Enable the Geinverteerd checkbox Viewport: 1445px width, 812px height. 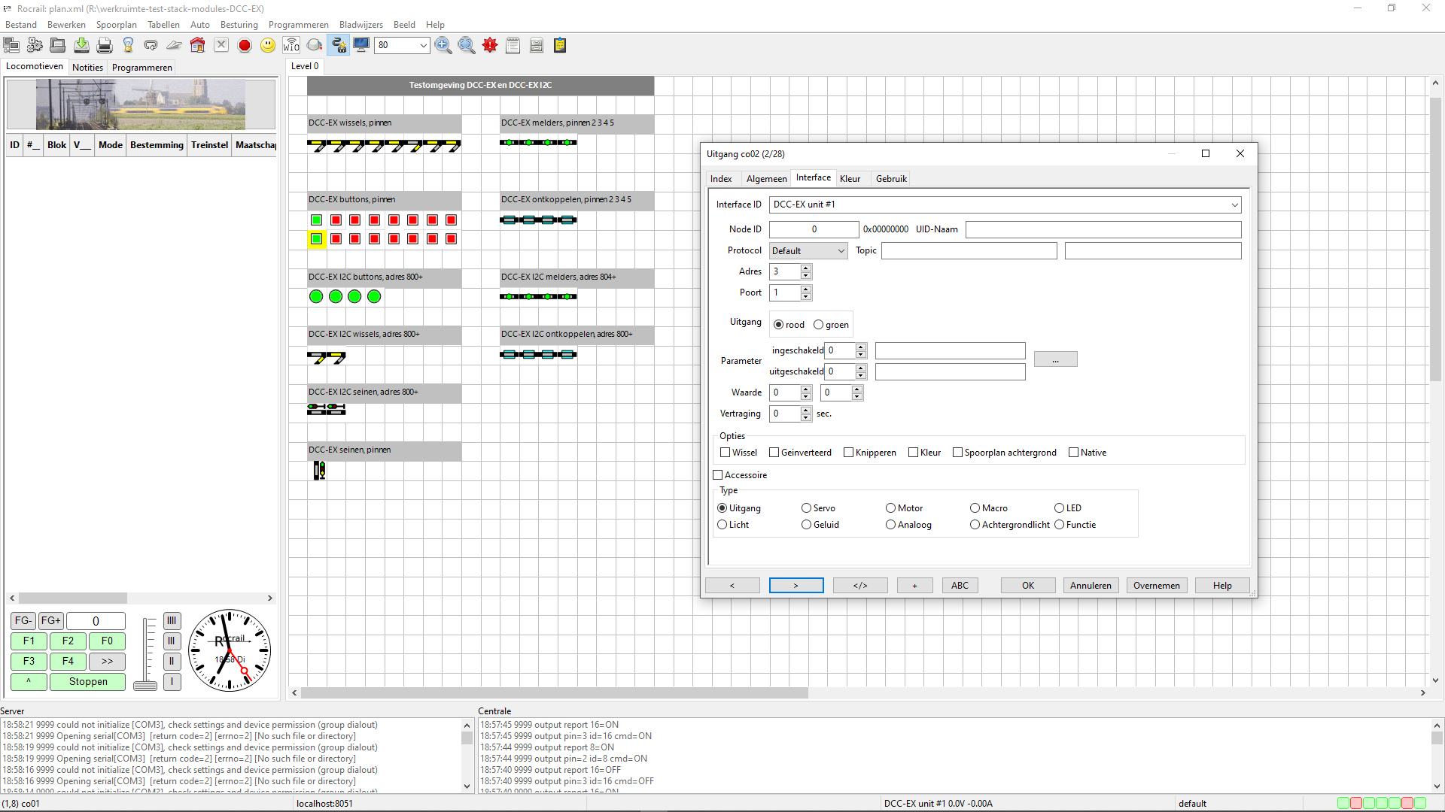click(774, 453)
